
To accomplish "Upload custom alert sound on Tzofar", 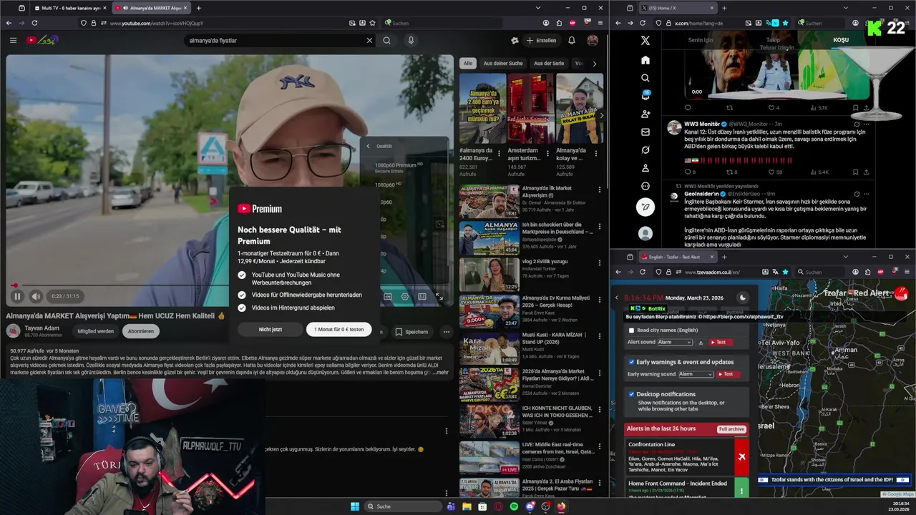I will [701, 343].
